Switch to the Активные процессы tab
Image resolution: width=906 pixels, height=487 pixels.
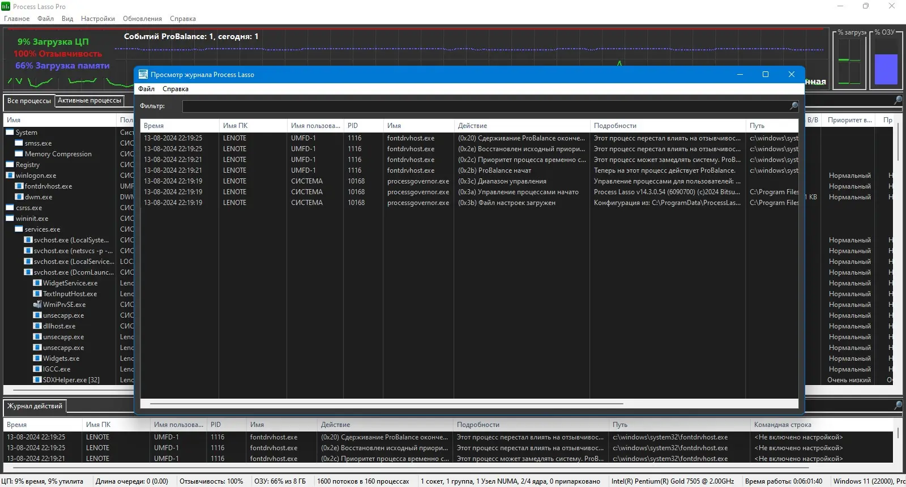click(x=89, y=101)
